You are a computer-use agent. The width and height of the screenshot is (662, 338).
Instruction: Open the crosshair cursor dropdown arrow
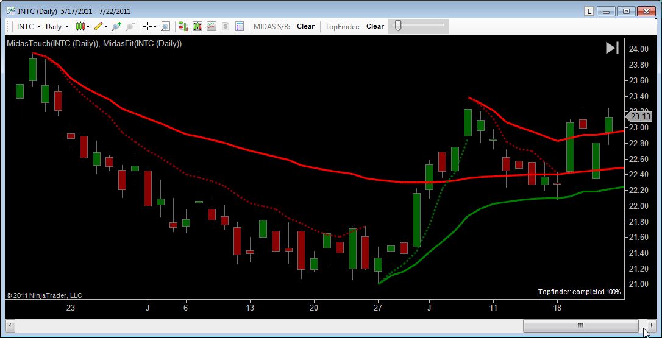(x=155, y=26)
